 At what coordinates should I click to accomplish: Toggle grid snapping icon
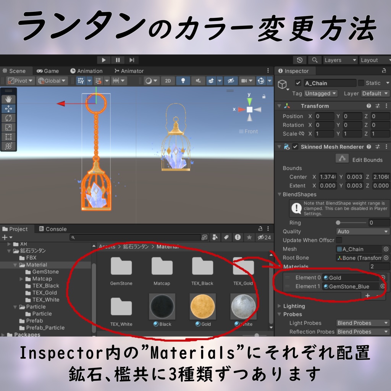99,81
